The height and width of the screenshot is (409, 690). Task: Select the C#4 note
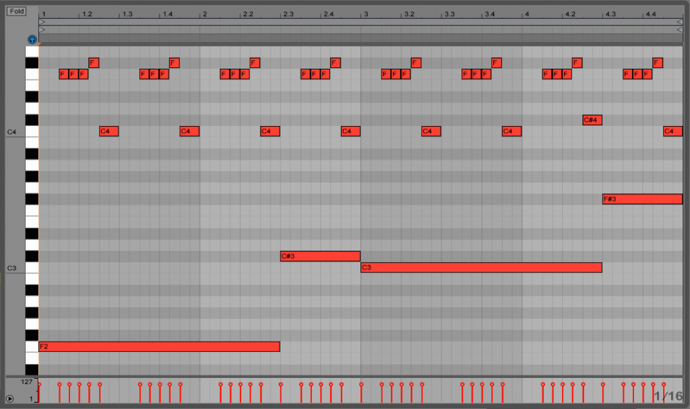(x=592, y=120)
